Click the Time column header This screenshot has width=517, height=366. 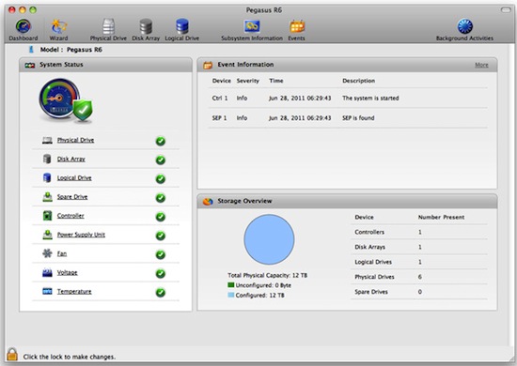pos(276,81)
